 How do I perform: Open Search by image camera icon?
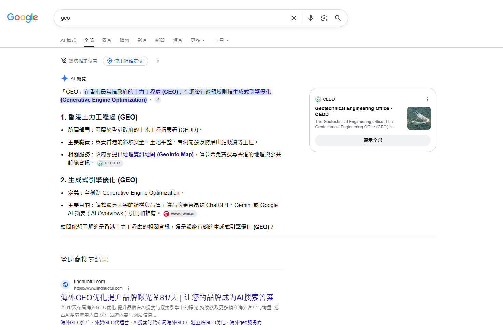coord(324,18)
